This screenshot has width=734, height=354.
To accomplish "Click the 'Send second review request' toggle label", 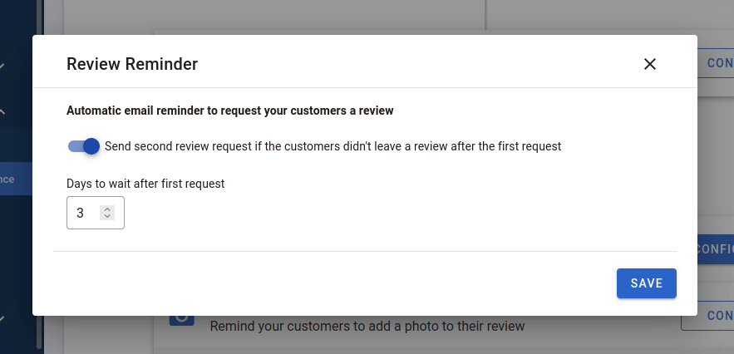I will [x=333, y=146].
